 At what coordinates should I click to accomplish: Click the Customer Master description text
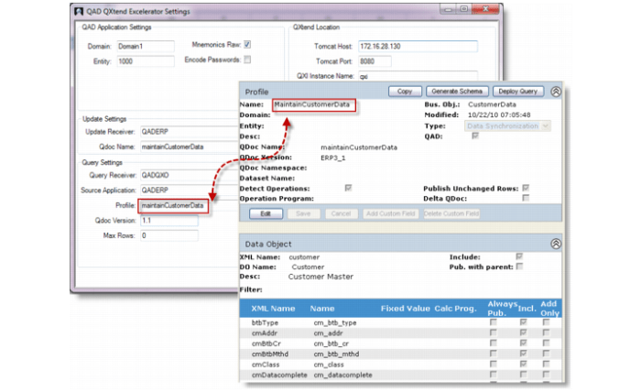coord(320,277)
